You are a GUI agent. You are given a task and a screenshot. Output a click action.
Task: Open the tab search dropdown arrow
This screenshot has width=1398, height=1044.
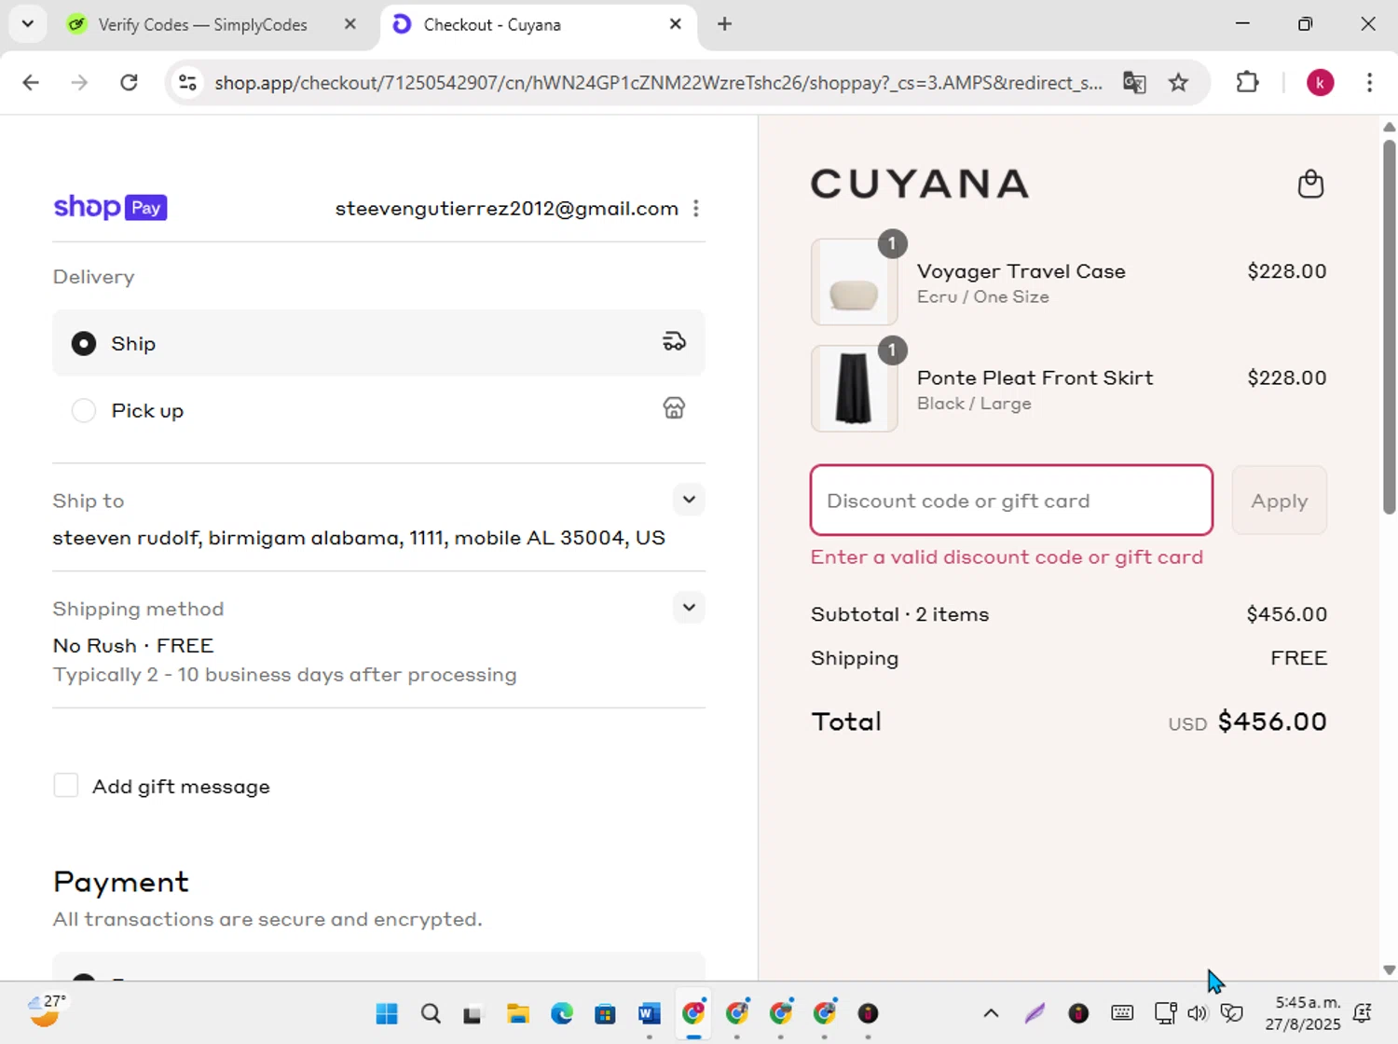28,24
